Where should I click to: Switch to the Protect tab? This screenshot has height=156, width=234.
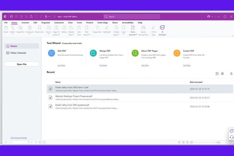click(x=90, y=23)
